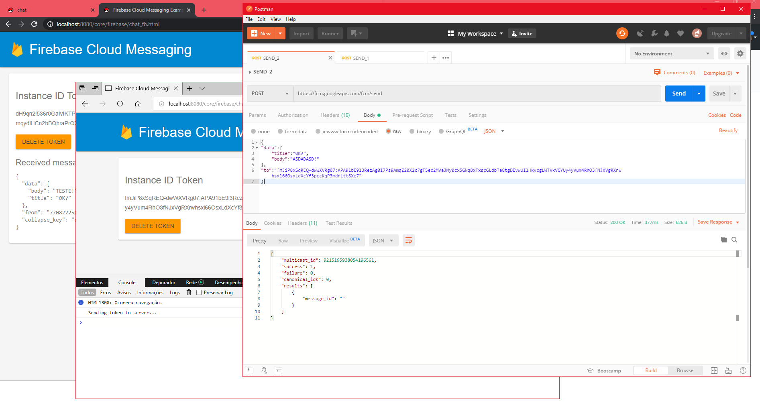Viewport: 760px width, 411px height.
Task: Click the Beautify link
Action: pyautogui.click(x=728, y=130)
